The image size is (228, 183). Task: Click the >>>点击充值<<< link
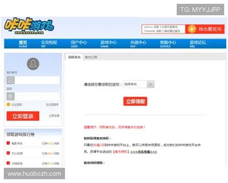coord(144,152)
